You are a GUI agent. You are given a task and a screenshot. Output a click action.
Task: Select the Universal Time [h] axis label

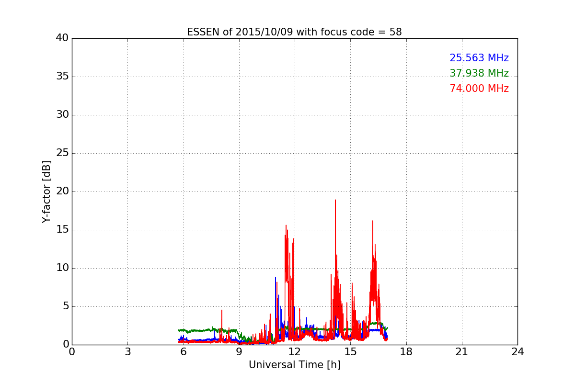click(x=294, y=365)
